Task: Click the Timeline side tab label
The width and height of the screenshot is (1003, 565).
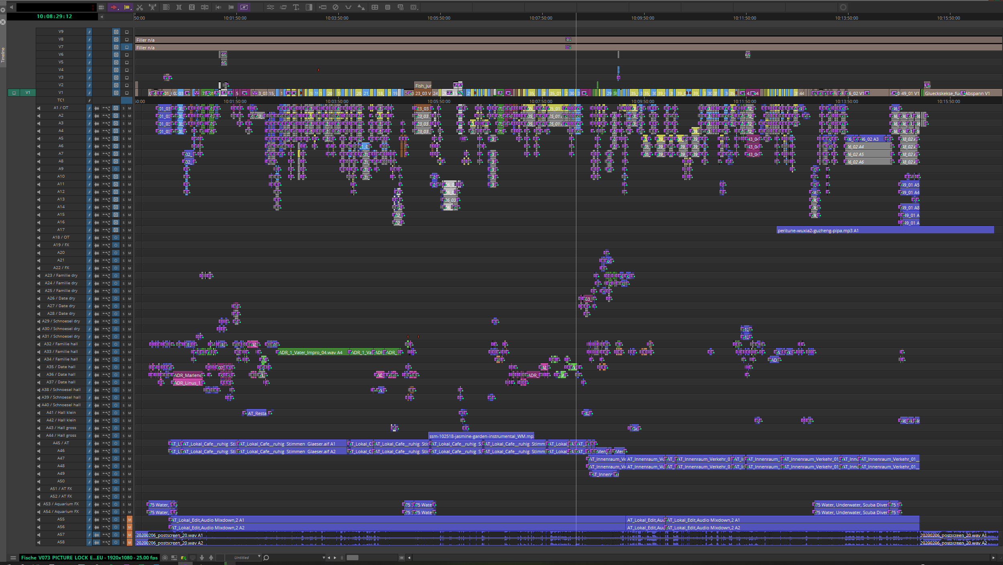Action: (x=3, y=55)
